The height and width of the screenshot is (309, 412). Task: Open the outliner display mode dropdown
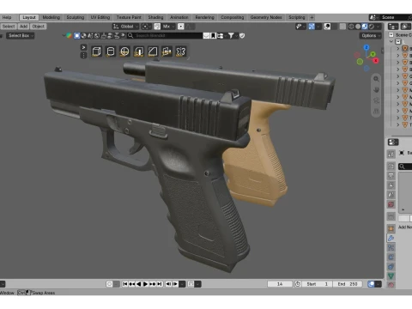point(393,27)
